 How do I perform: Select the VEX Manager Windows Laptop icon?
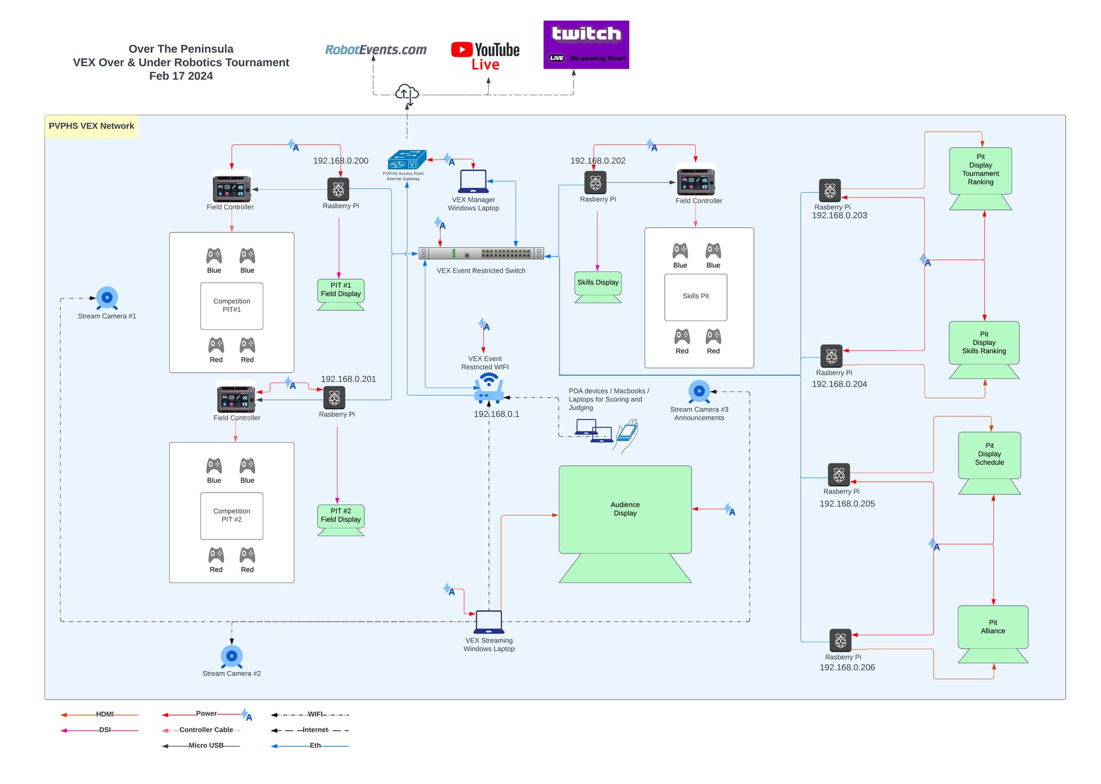(474, 182)
